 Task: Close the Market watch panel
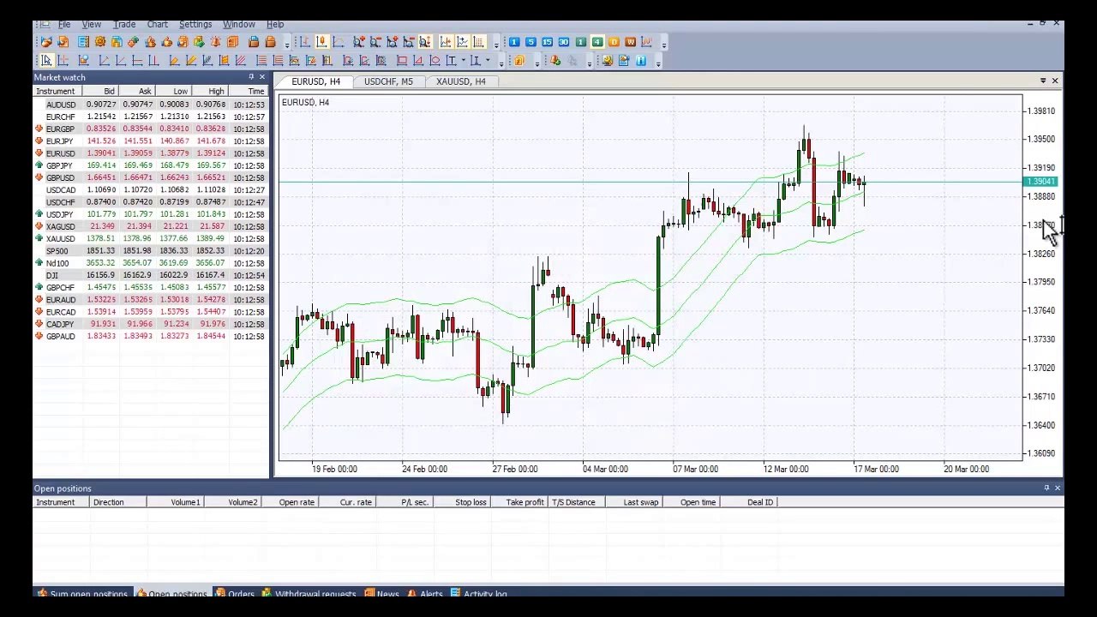click(x=262, y=77)
